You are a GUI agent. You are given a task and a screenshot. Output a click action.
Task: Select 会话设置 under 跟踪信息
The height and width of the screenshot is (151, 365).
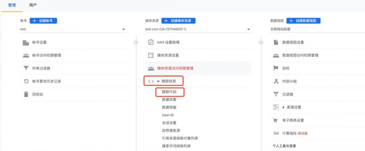coord(169,123)
